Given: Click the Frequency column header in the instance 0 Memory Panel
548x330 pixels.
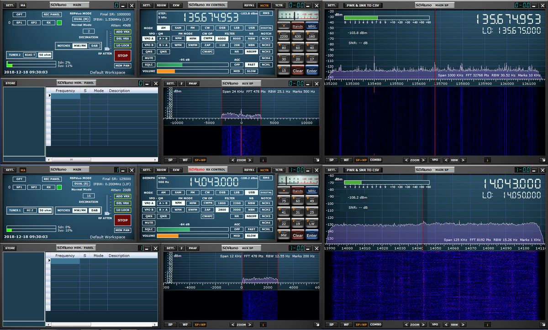Looking at the screenshot, I should point(65,91).
